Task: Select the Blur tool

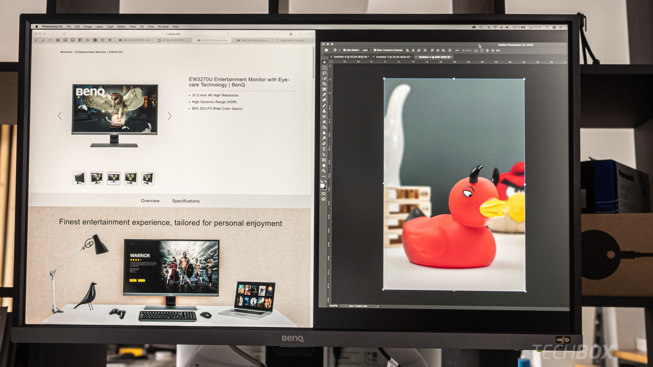Action: pyautogui.click(x=324, y=133)
